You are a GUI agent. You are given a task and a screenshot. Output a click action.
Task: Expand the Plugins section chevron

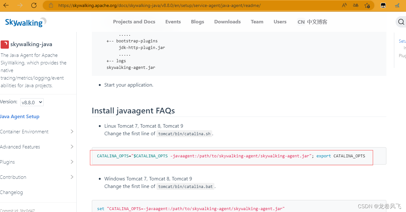pos(72,162)
